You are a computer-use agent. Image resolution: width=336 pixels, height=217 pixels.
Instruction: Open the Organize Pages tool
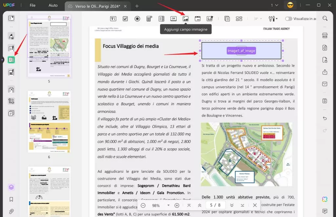tap(11, 90)
